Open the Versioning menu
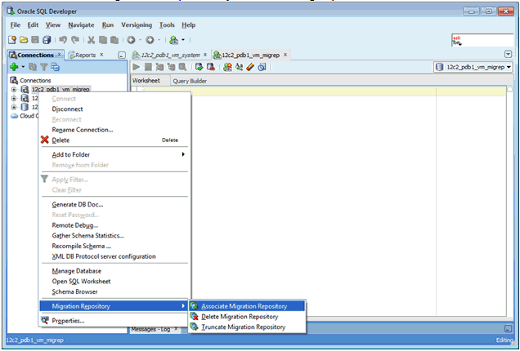520x351 pixels. (137, 25)
